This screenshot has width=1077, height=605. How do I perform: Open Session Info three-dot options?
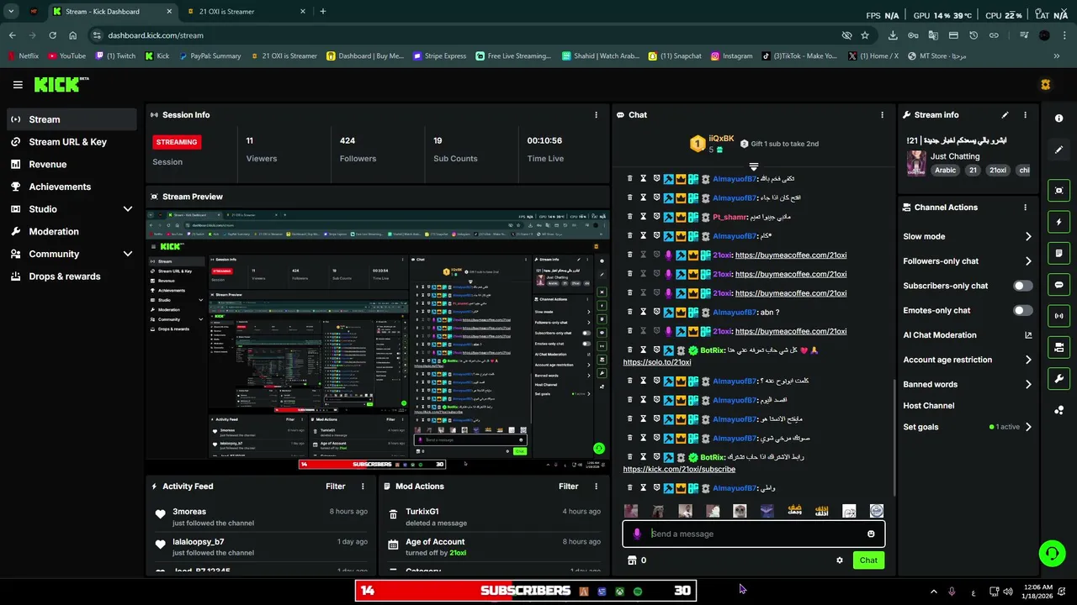pyautogui.click(x=596, y=115)
